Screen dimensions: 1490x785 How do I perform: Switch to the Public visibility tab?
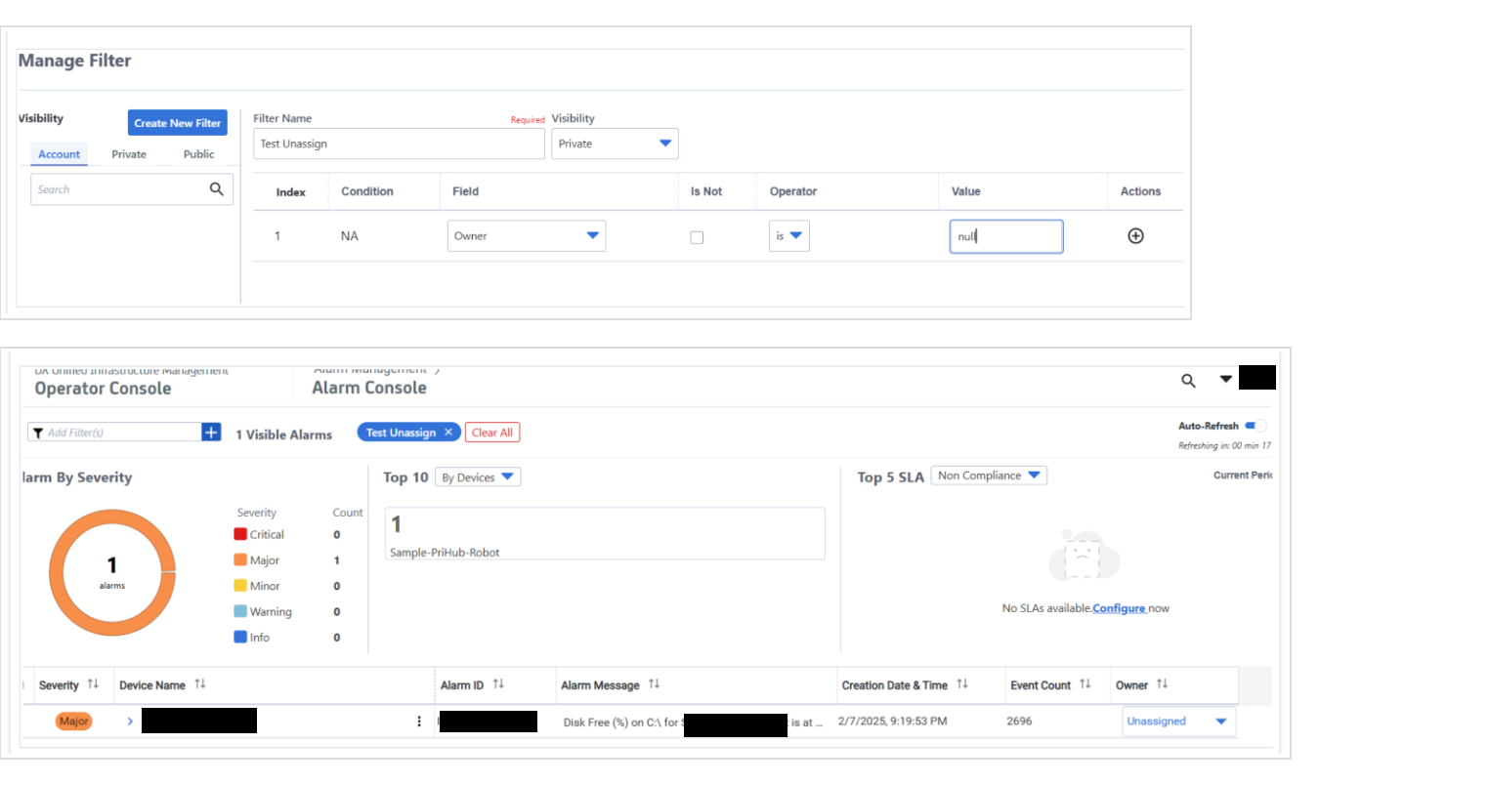click(x=198, y=154)
